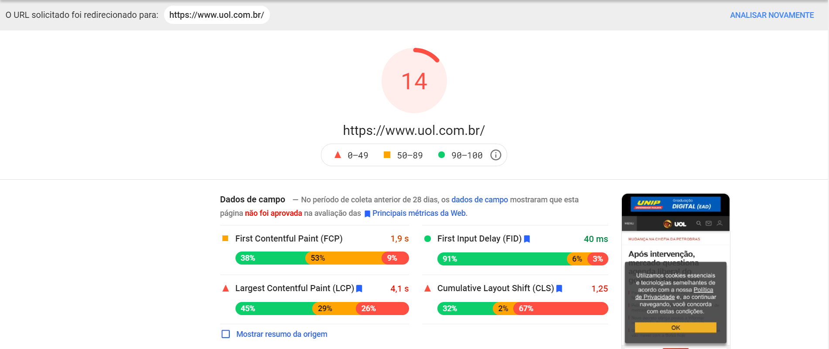
Task: Click the user profile icon in page preview
Action: tap(720, 223)
